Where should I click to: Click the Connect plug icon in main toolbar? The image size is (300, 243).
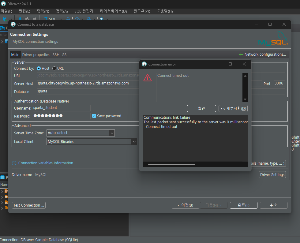(x=20, y=19)
